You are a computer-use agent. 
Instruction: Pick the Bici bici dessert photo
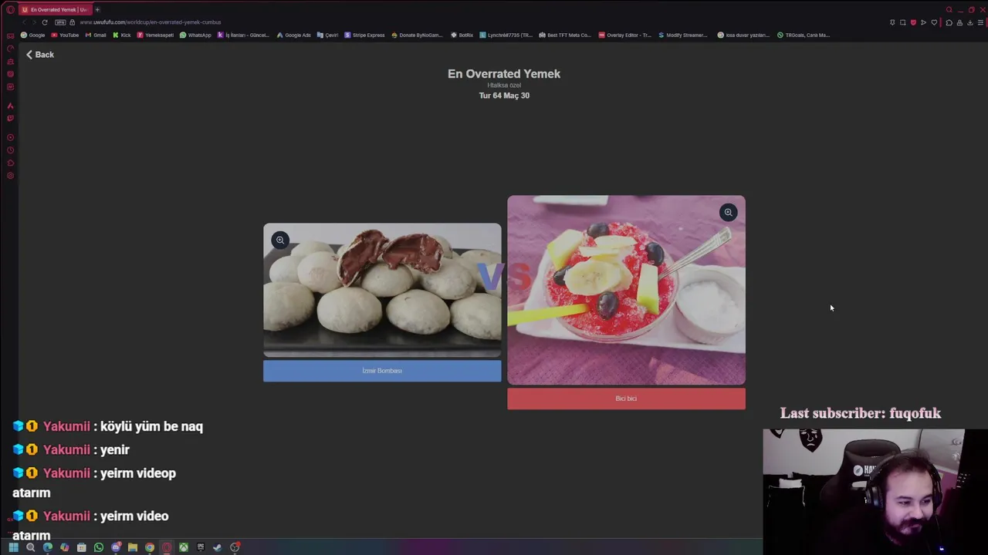click(626, 290)
